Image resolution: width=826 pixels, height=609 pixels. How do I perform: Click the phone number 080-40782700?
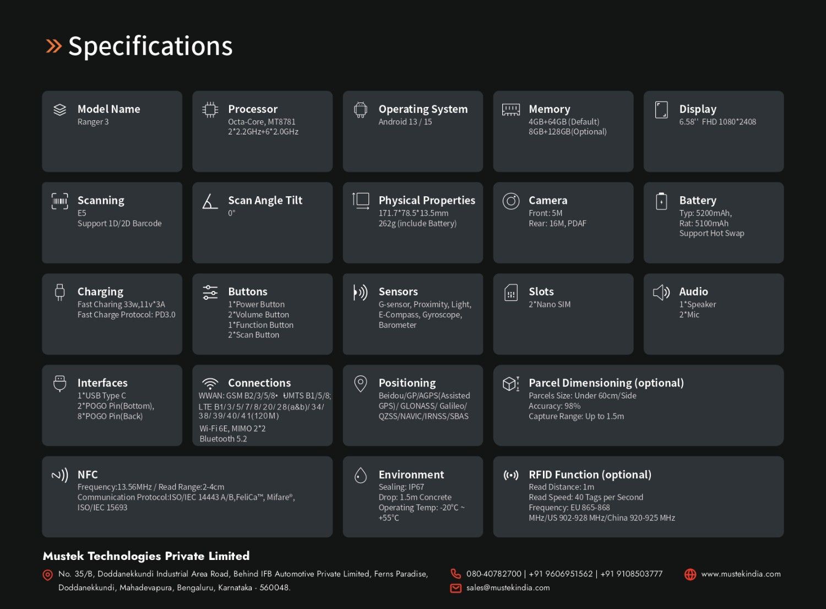(x=494, y=574)
